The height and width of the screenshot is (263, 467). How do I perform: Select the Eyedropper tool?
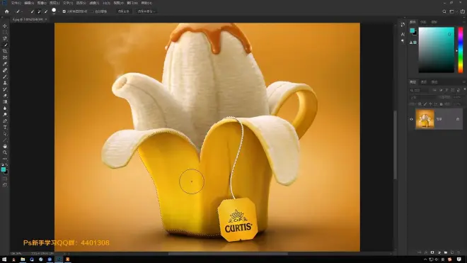(x=5, y=64)
